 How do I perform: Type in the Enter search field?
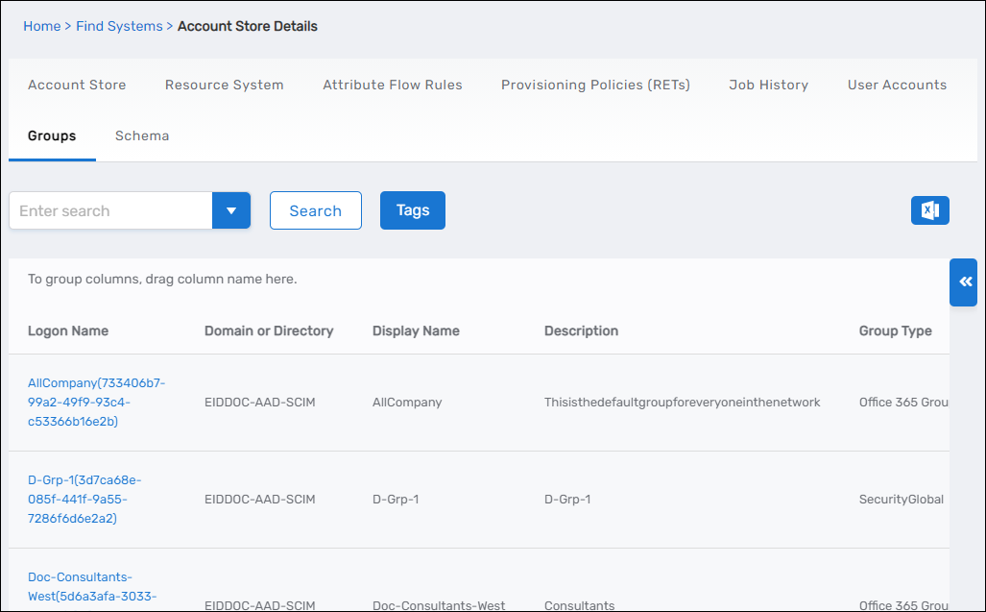coord(110,210)
